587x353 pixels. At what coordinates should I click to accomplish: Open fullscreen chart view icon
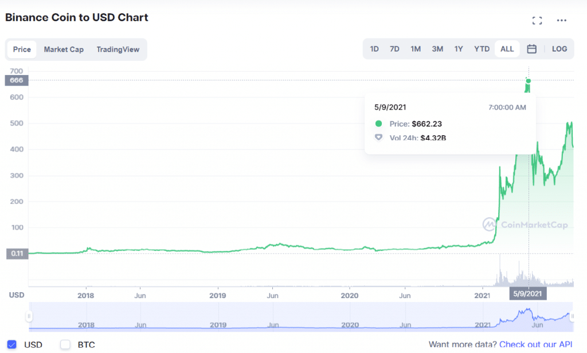tap(537, 21)
